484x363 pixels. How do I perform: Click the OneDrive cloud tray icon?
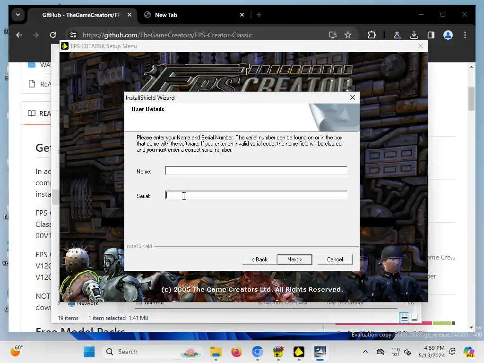click(380, 352)
